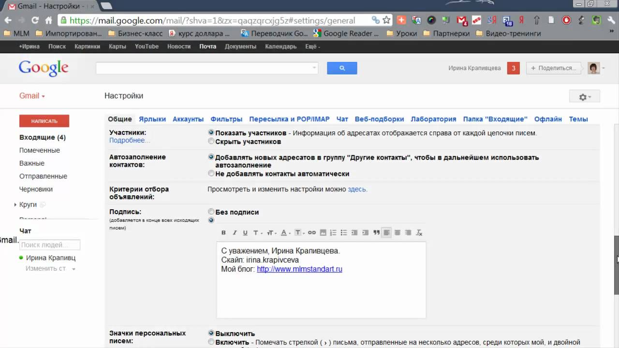The width and height of the screenshot is (619, 348).
Task: Apply quote formatting in signature
Action: coord(376,232)
